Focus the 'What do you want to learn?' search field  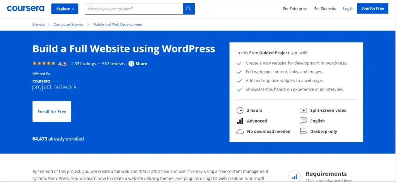133,8
